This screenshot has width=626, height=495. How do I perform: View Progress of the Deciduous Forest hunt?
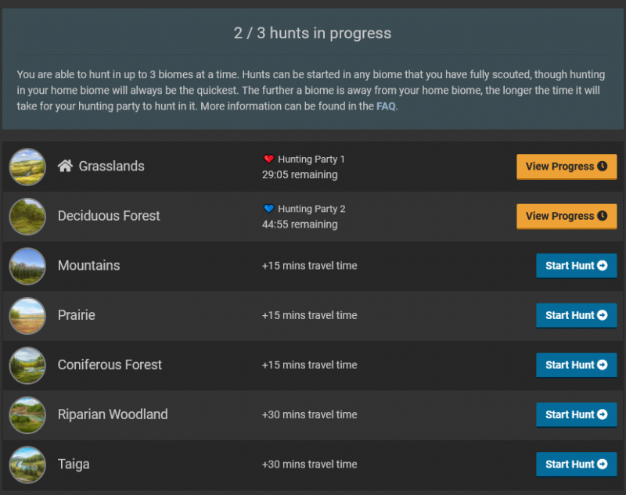click(x=566, y=217)
